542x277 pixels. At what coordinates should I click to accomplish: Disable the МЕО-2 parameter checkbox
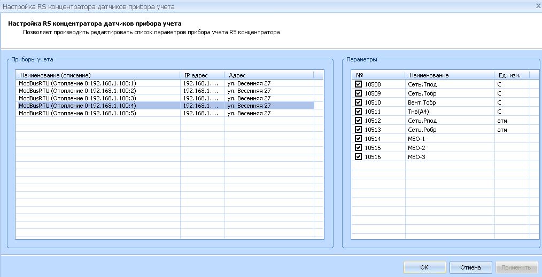coord(358,148)
